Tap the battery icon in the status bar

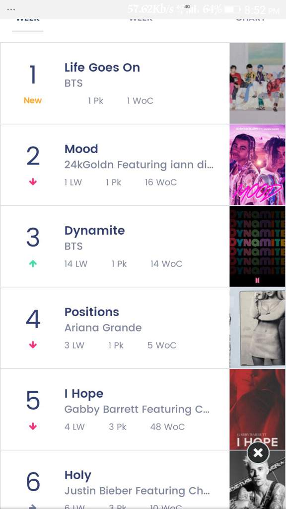pyautogui.click(x=233, y=9)
